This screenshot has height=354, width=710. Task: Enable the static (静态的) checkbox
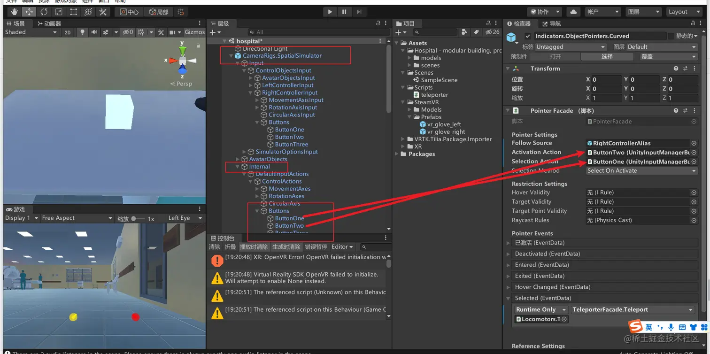(671, 36)
